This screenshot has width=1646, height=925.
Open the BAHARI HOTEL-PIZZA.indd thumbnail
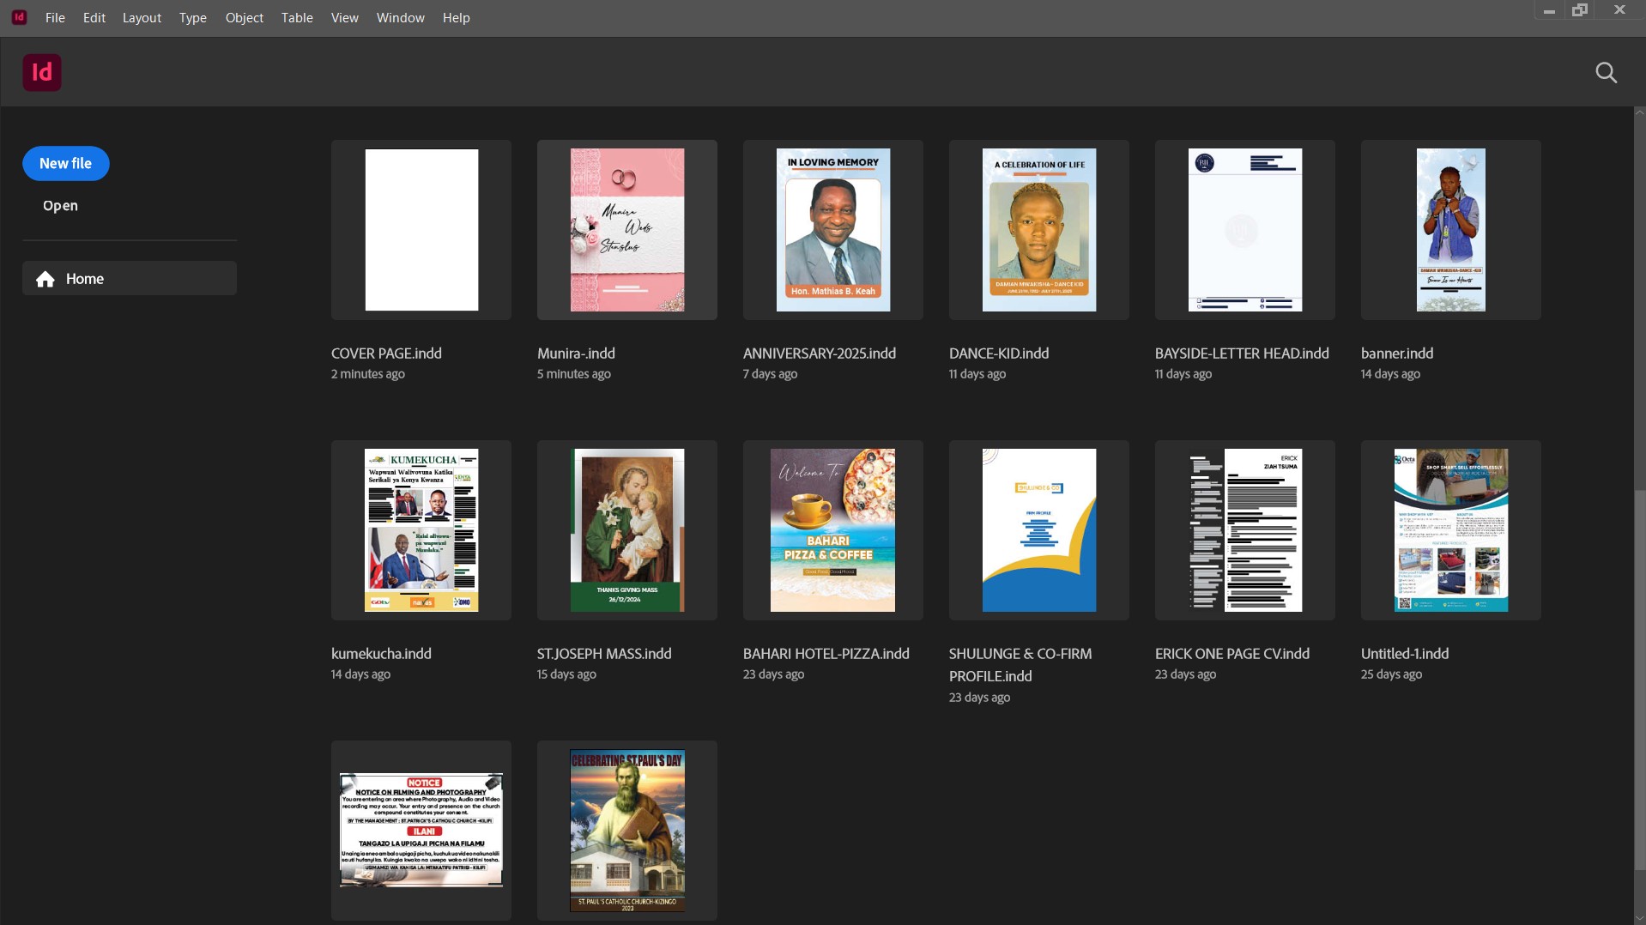coord(832,530)
